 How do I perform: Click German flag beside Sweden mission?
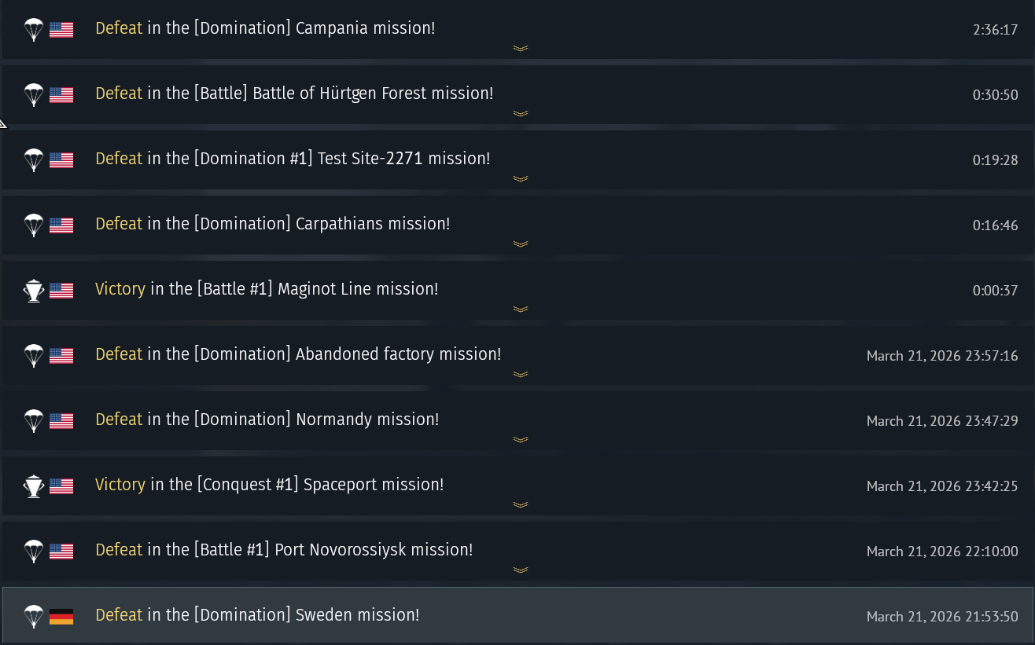(61, 617)
